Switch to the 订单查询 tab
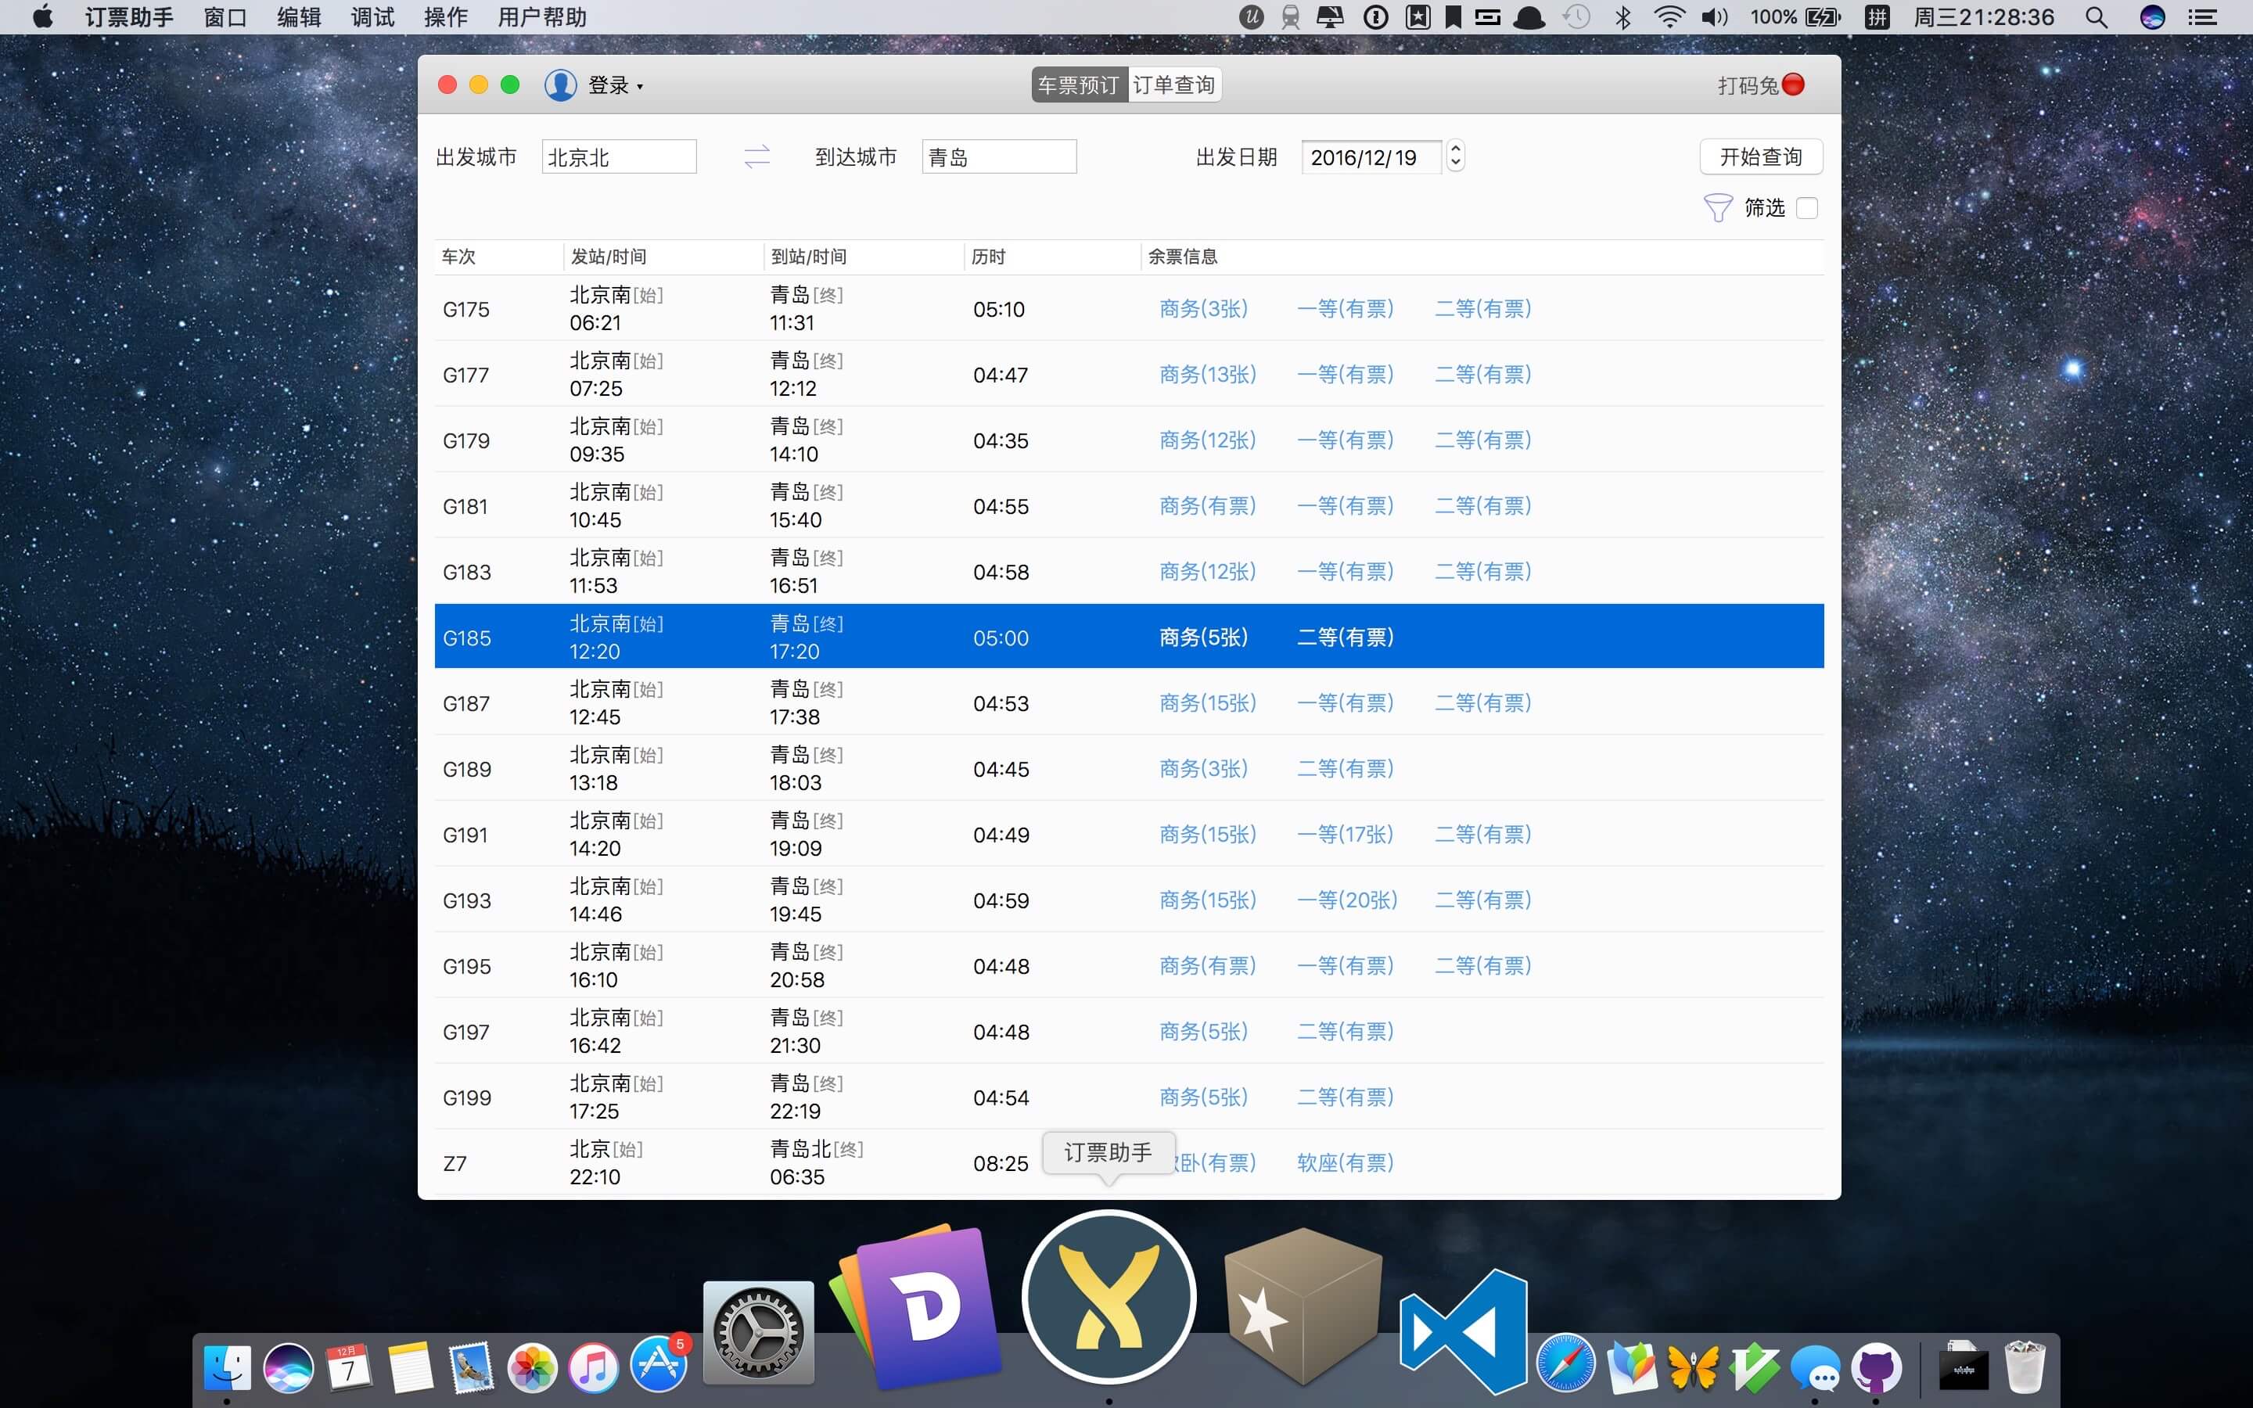This screenshot has width=2253, height=1408. click(1174, 84)
